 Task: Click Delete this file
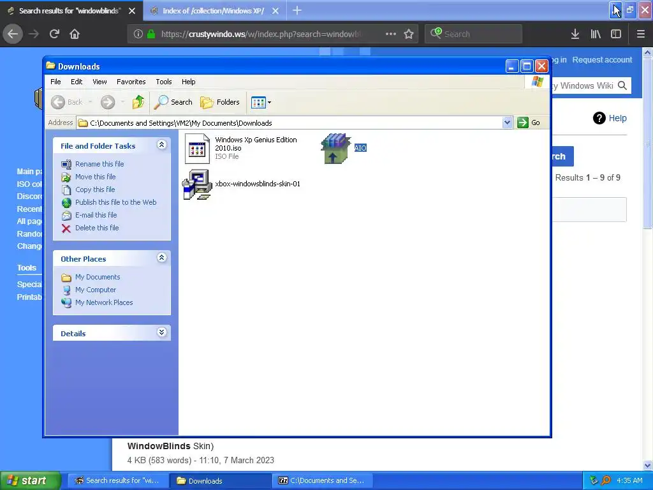[x=97, y=228]
